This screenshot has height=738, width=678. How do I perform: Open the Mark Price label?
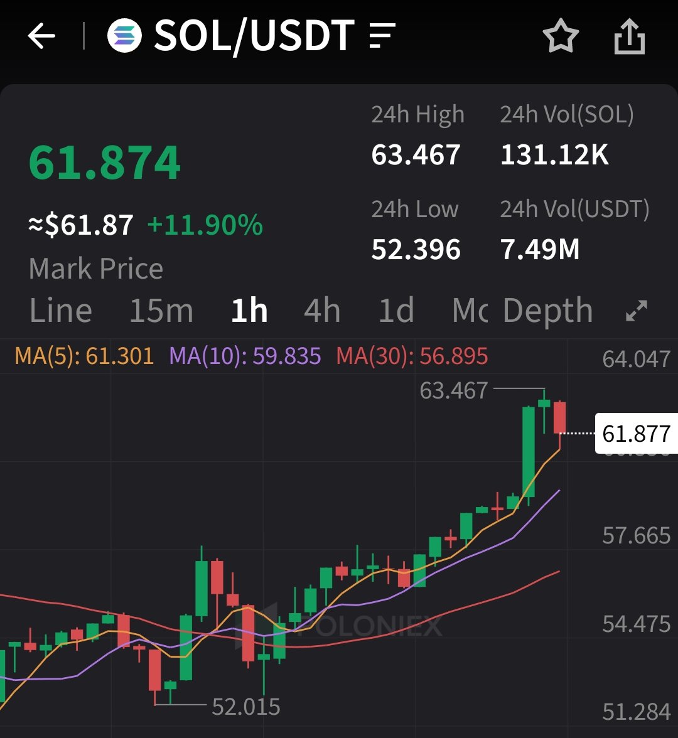coord(95,269)
